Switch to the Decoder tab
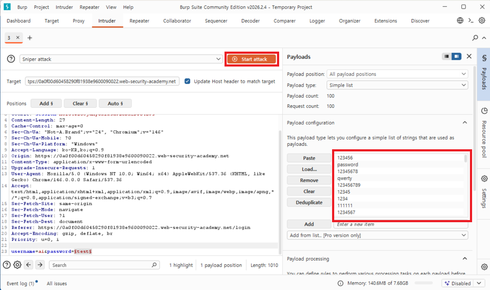 (250, 20)
